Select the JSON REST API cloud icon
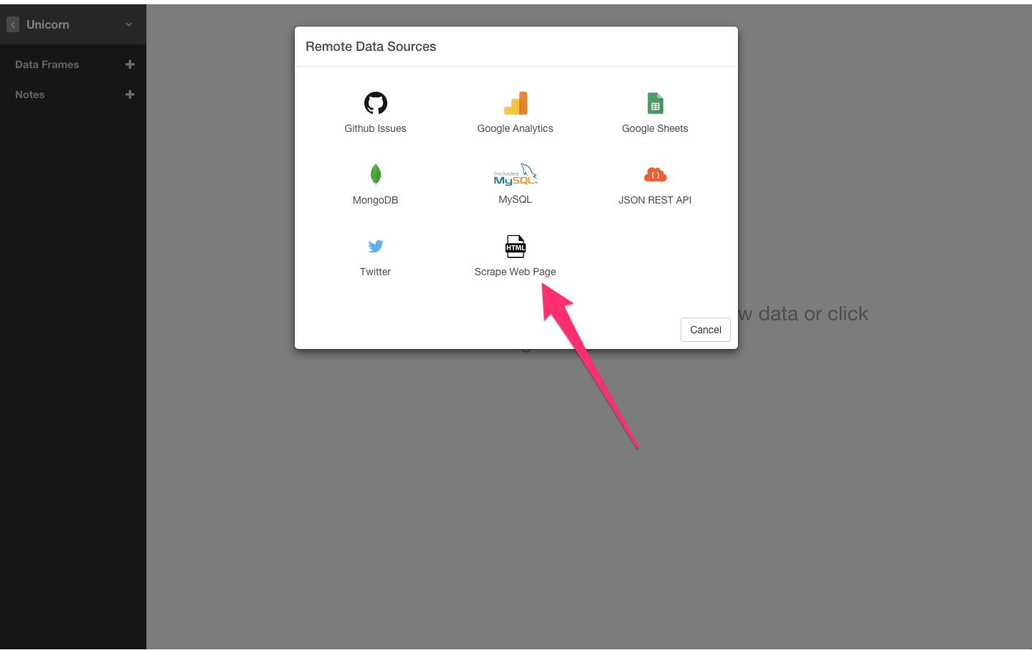Screen dimensions: 1032x650 [x=655, y=175]
